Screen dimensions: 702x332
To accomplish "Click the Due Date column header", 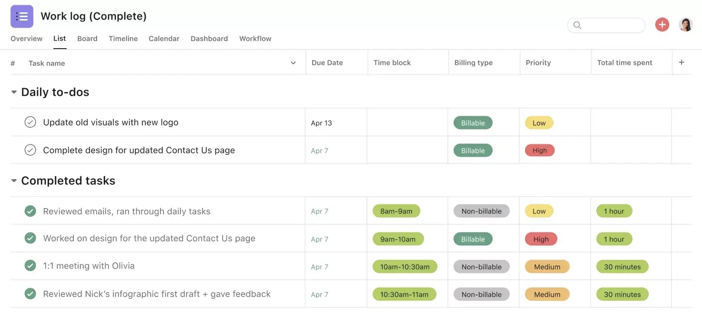I will point(327,62).
